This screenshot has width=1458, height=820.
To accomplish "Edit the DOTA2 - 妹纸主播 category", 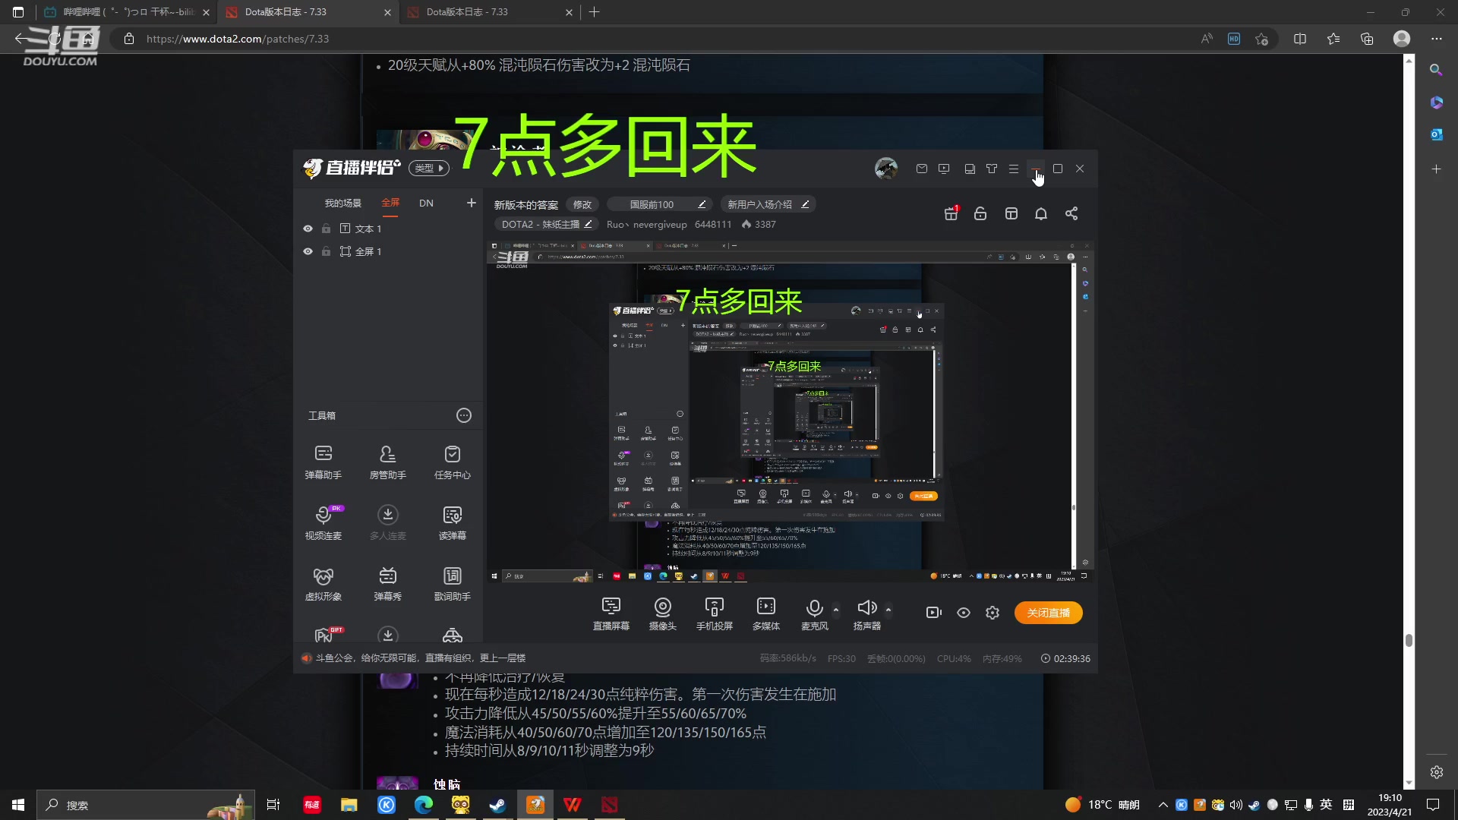I will click(547, 224).
